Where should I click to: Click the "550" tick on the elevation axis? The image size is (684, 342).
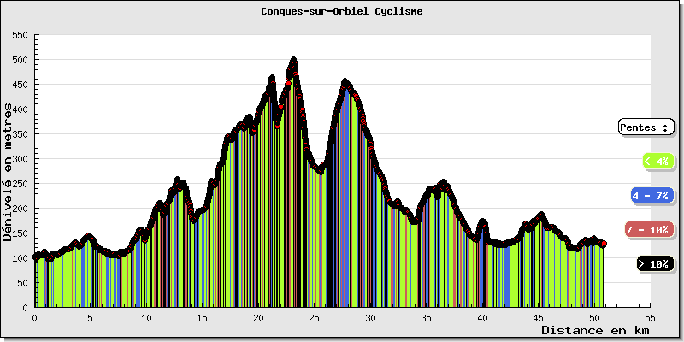click(20, 36)
